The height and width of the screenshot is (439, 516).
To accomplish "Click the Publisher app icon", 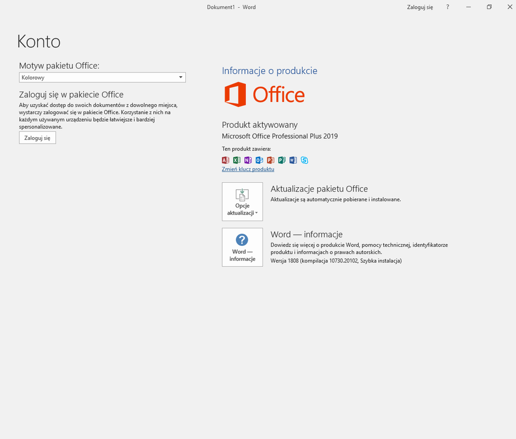I will 282,160.
